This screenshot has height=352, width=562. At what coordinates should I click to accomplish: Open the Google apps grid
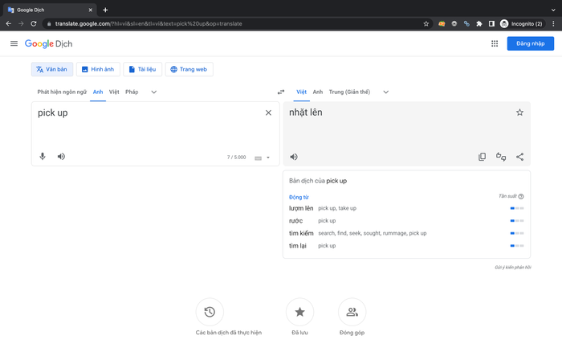495,43
